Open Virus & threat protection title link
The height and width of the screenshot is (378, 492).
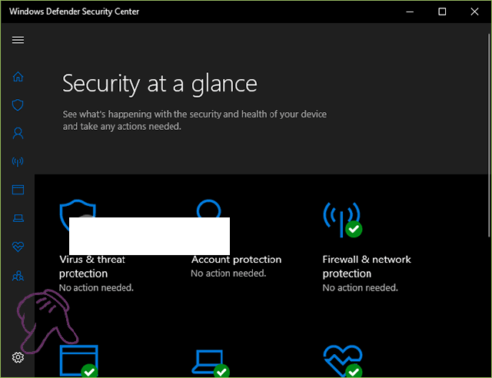[92, 267]
